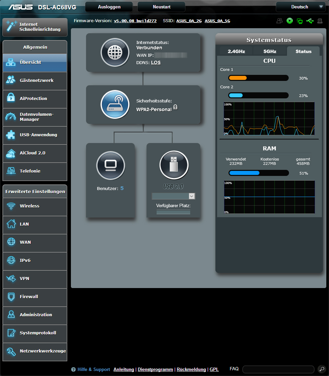Click the Wireless wifi signal icon
329x376 pixels.
11,206
